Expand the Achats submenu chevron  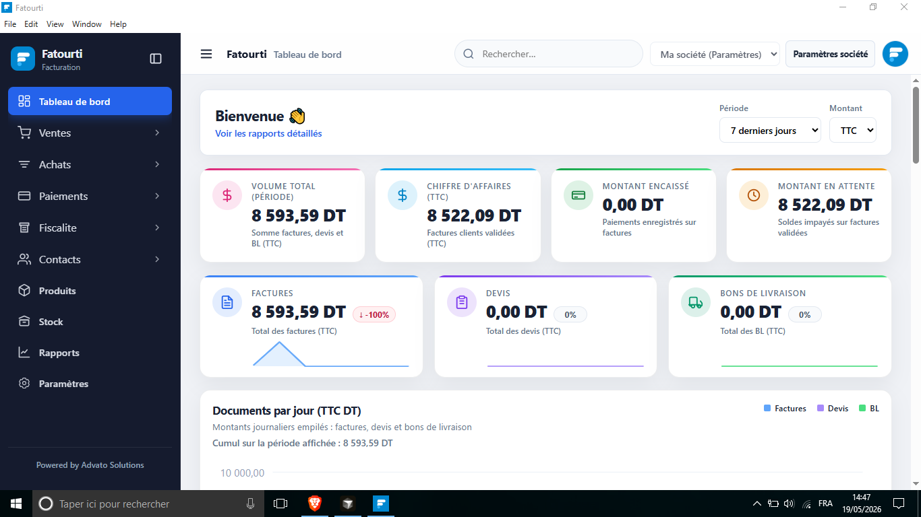click(x=157, y=164)
